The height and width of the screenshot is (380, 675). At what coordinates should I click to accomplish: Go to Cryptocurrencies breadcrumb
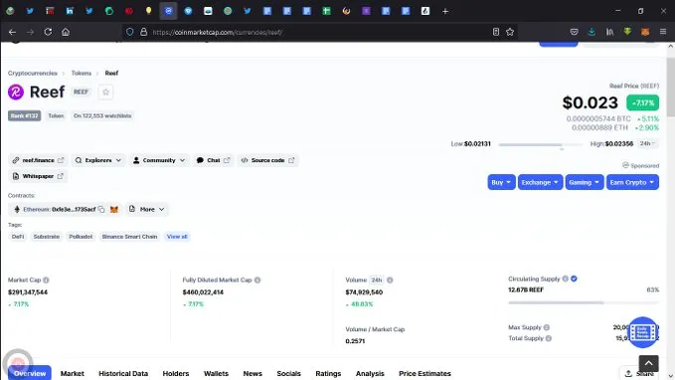(32, 74)
